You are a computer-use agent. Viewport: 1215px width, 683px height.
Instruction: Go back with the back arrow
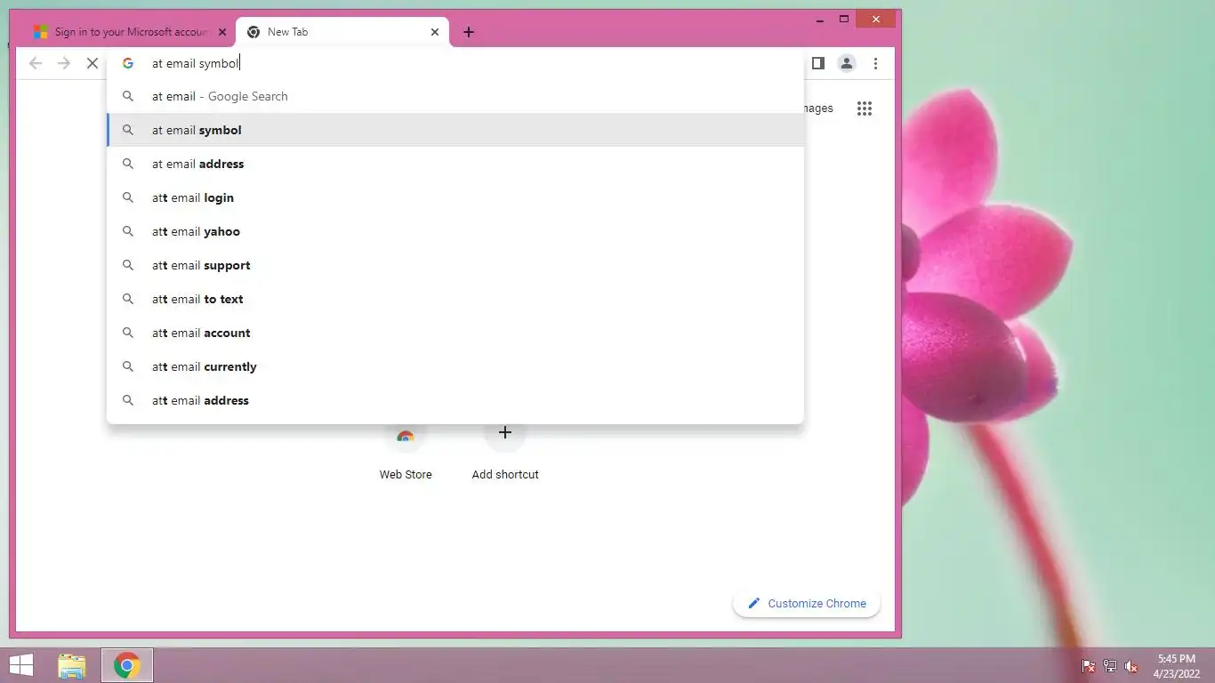coord(36,63)
